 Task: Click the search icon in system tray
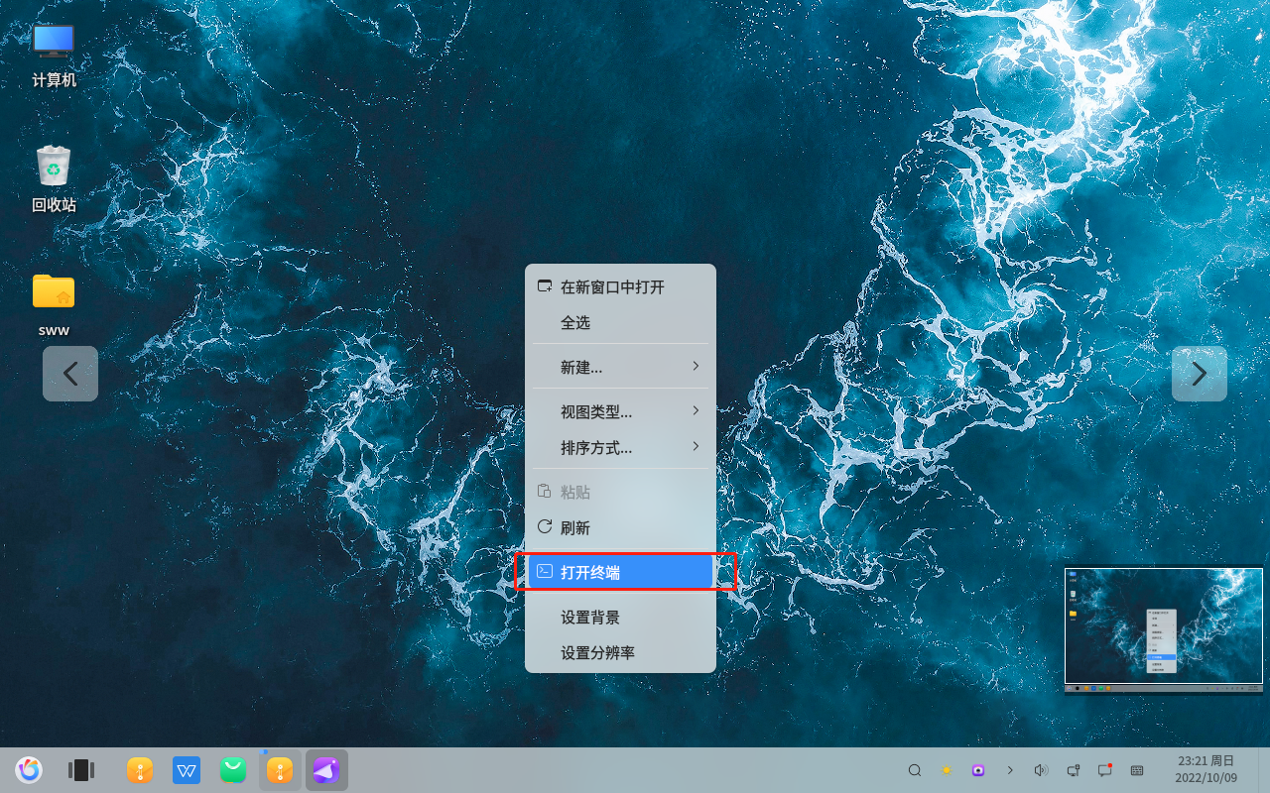(x=915, y=770)
